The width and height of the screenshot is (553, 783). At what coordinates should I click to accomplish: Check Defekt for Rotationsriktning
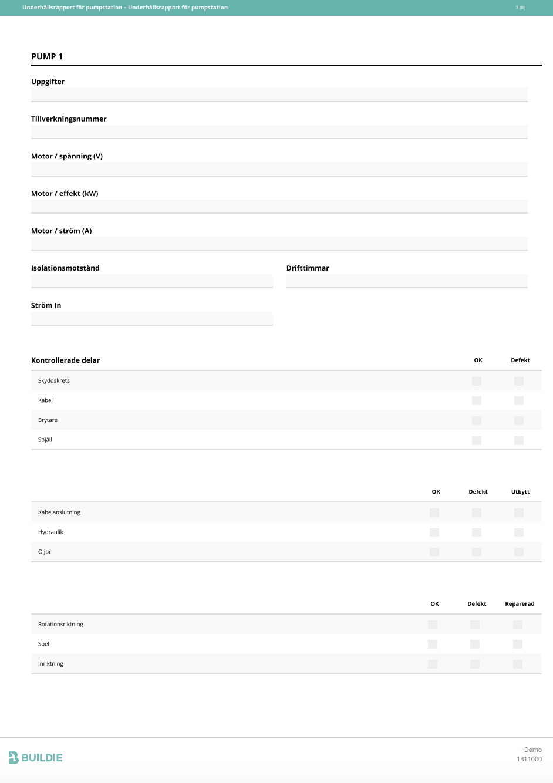tap(475, 625)
